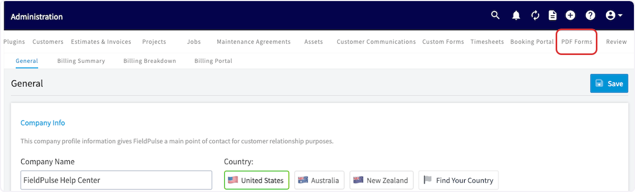This screenshot has width=635, height=192.
Task: Open the search magnifier icon
Action: point(495,15)
